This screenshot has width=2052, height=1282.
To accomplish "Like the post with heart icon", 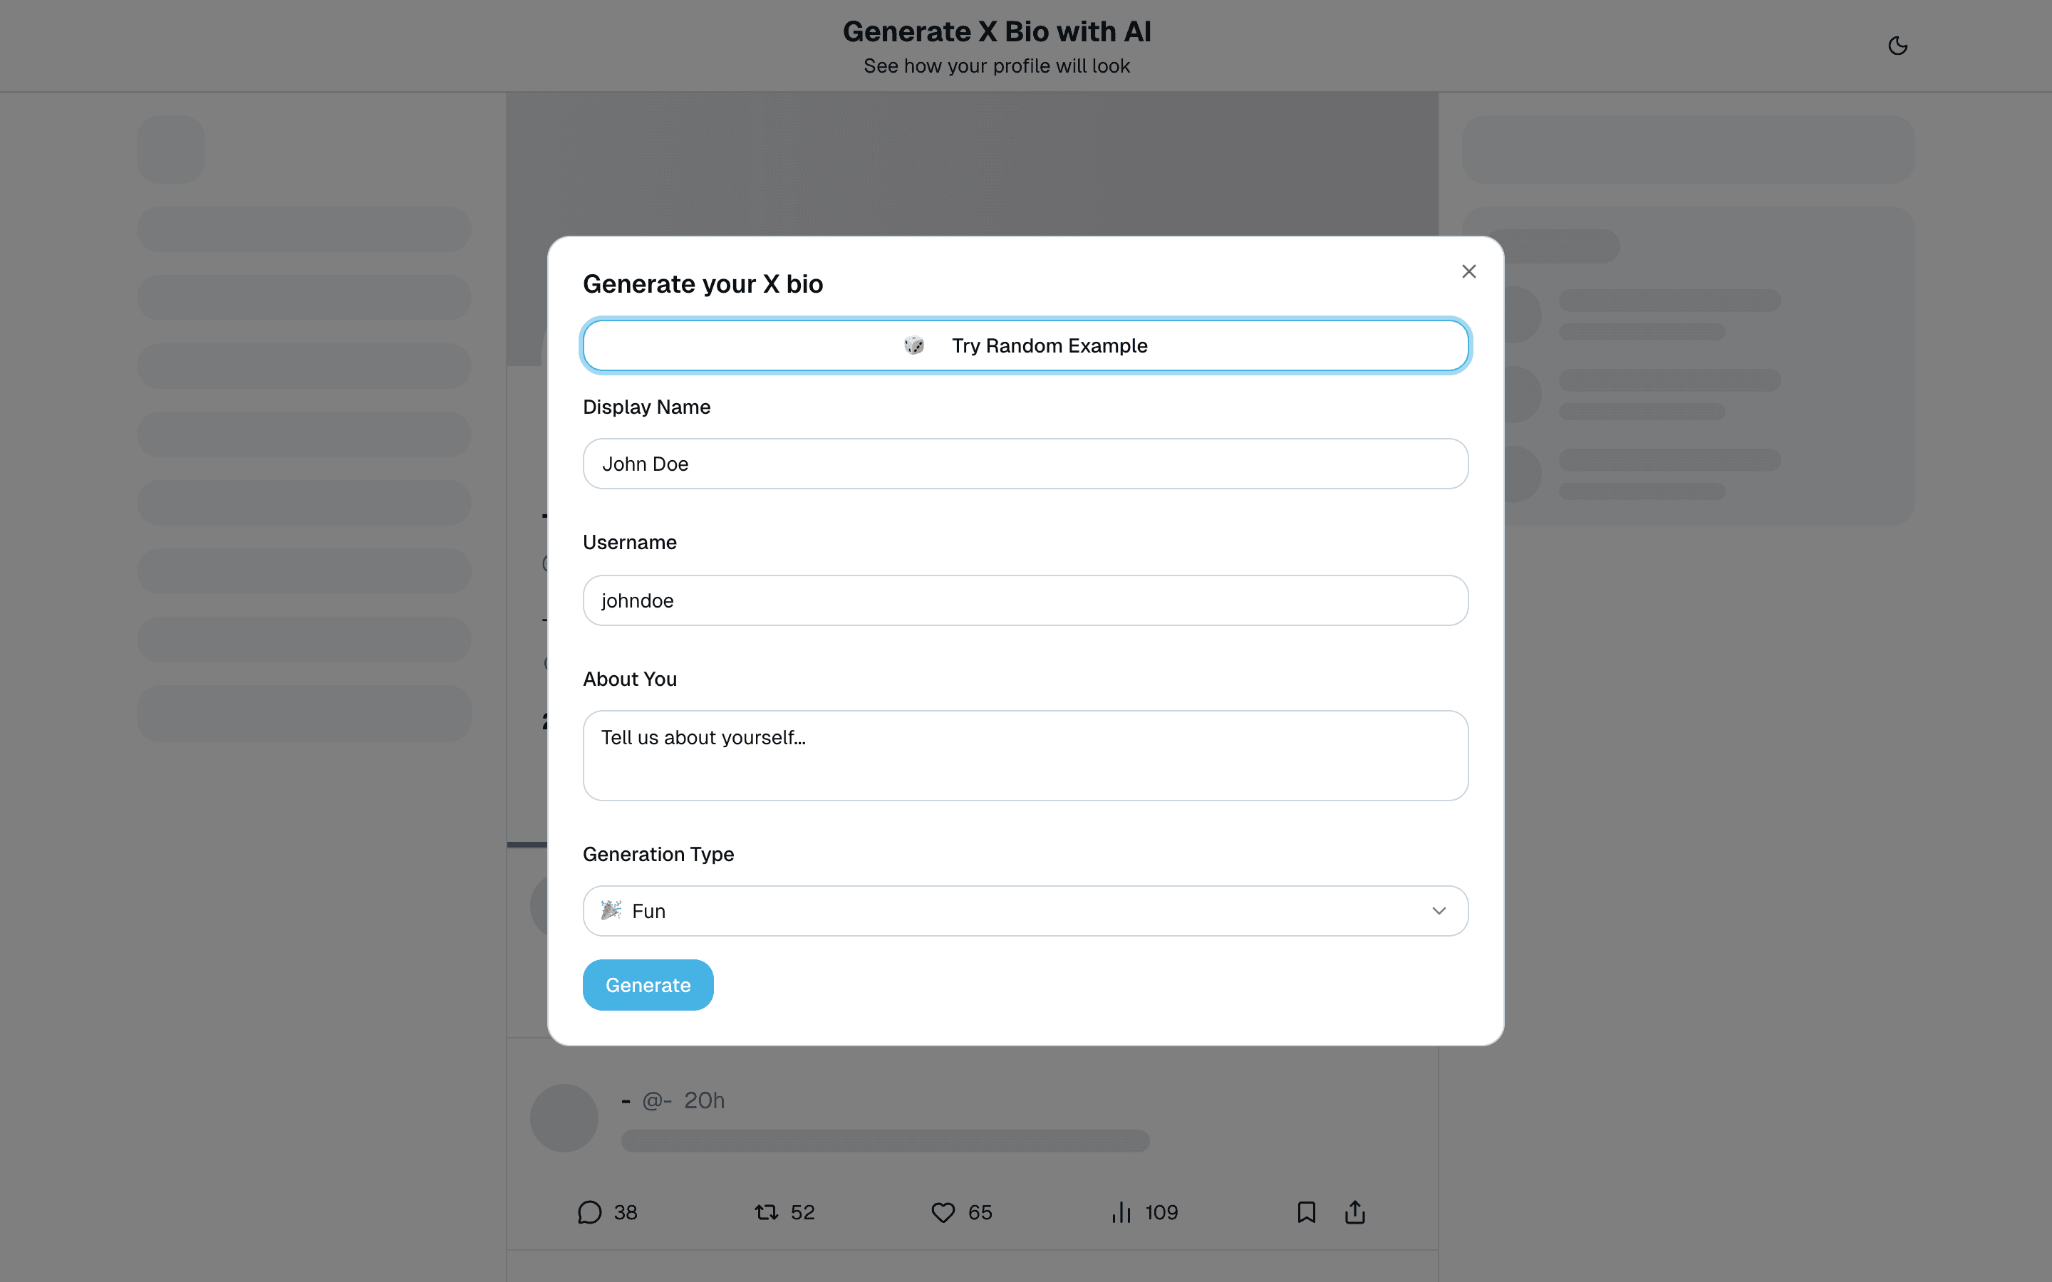I will 943,1212.
